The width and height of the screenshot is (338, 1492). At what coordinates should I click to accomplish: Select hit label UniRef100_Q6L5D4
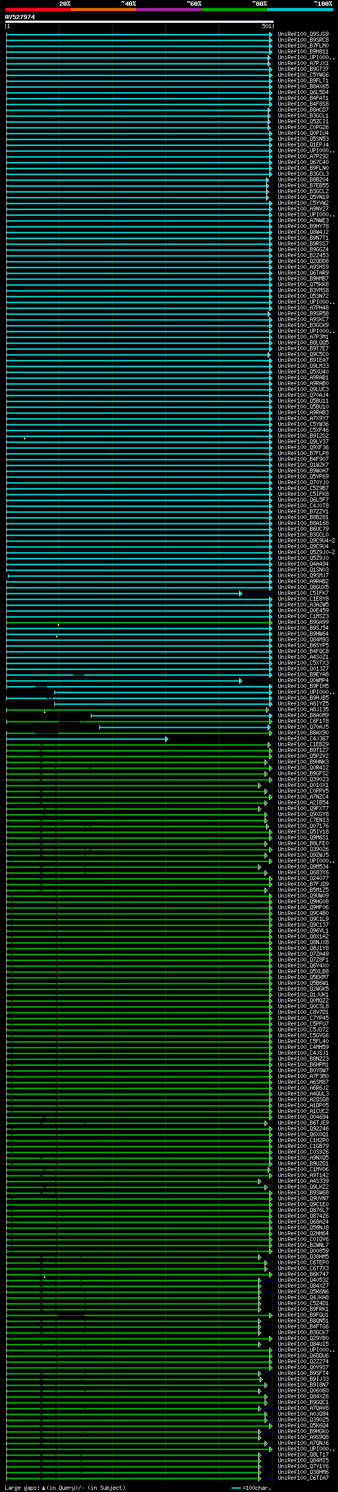click(303, 92)
